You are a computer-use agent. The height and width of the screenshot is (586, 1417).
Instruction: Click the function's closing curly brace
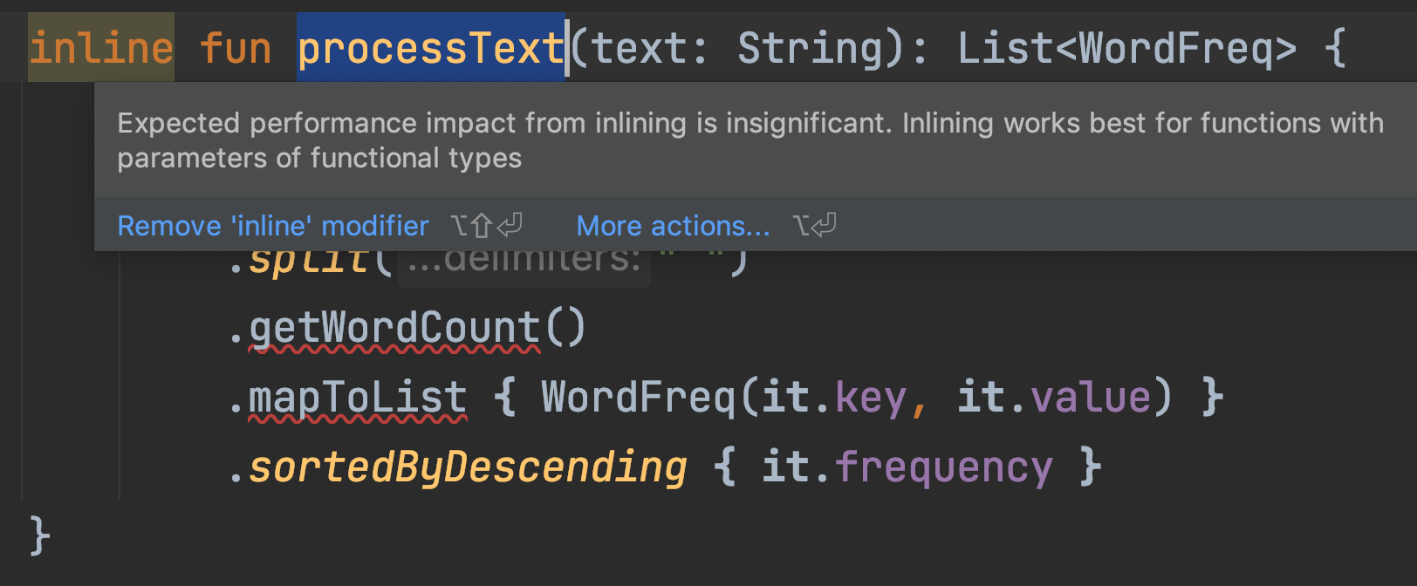coord(39,535)
